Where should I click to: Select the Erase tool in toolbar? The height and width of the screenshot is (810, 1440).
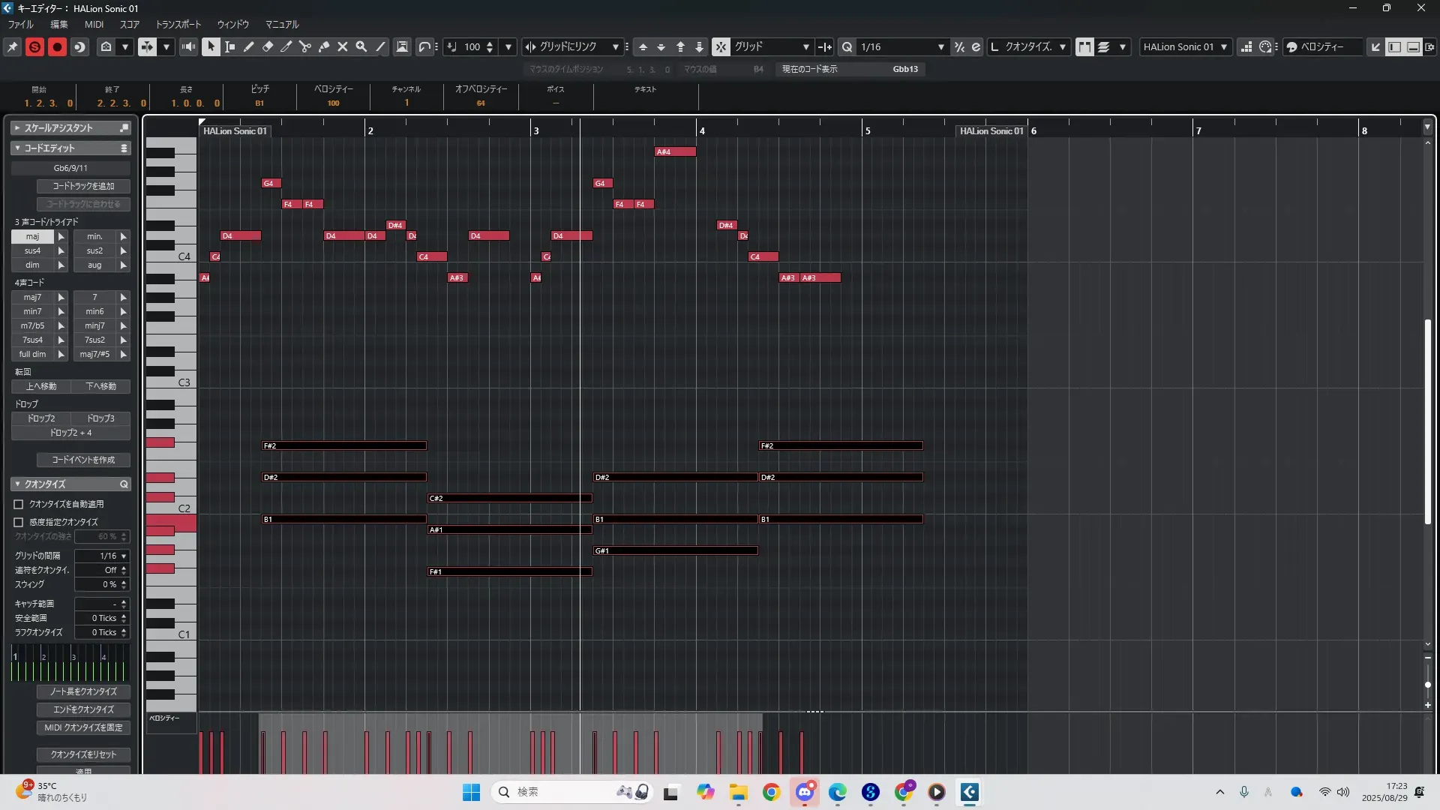pyautogui.click(x=268, y=46)
